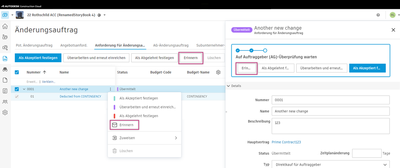The height and width of the screenshot is (168, 400).
Task: Toggle the select-all checkbox in the header
Action: tap(17, 72)
